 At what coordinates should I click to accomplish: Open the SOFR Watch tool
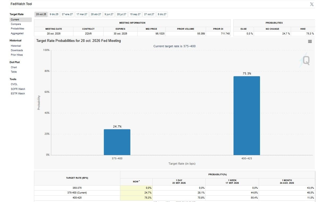[x=18, y=89]
